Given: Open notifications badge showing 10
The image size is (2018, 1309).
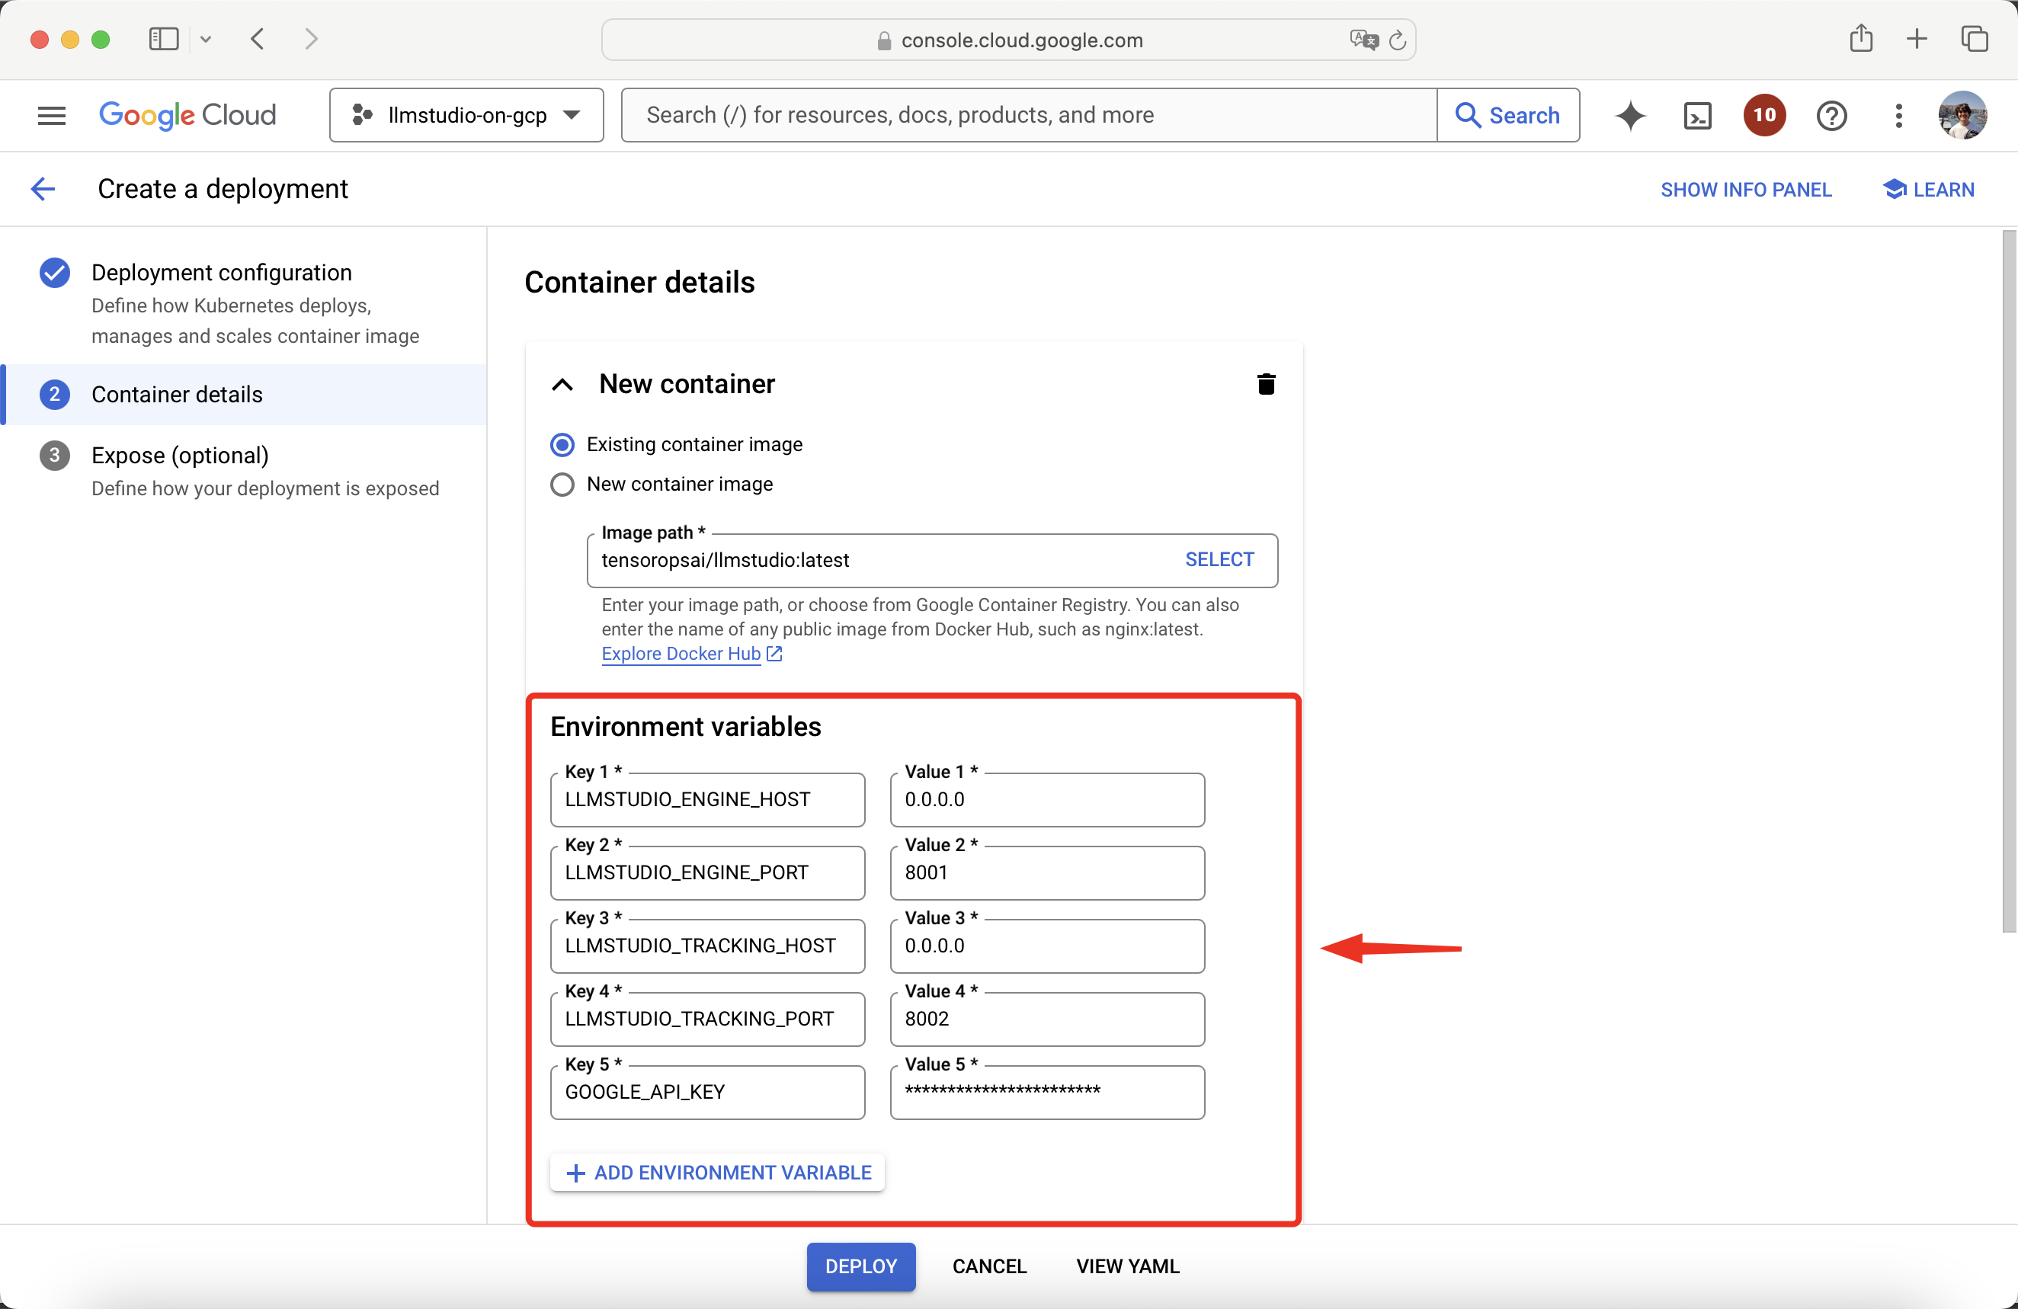Looking at the screenshot, I should 1763,115.
